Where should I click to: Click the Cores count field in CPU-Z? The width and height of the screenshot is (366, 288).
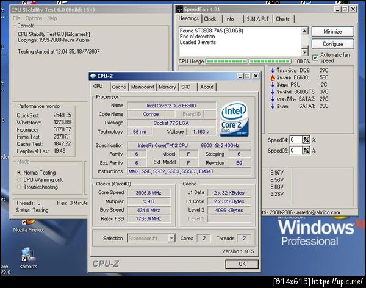click(204, 239)
